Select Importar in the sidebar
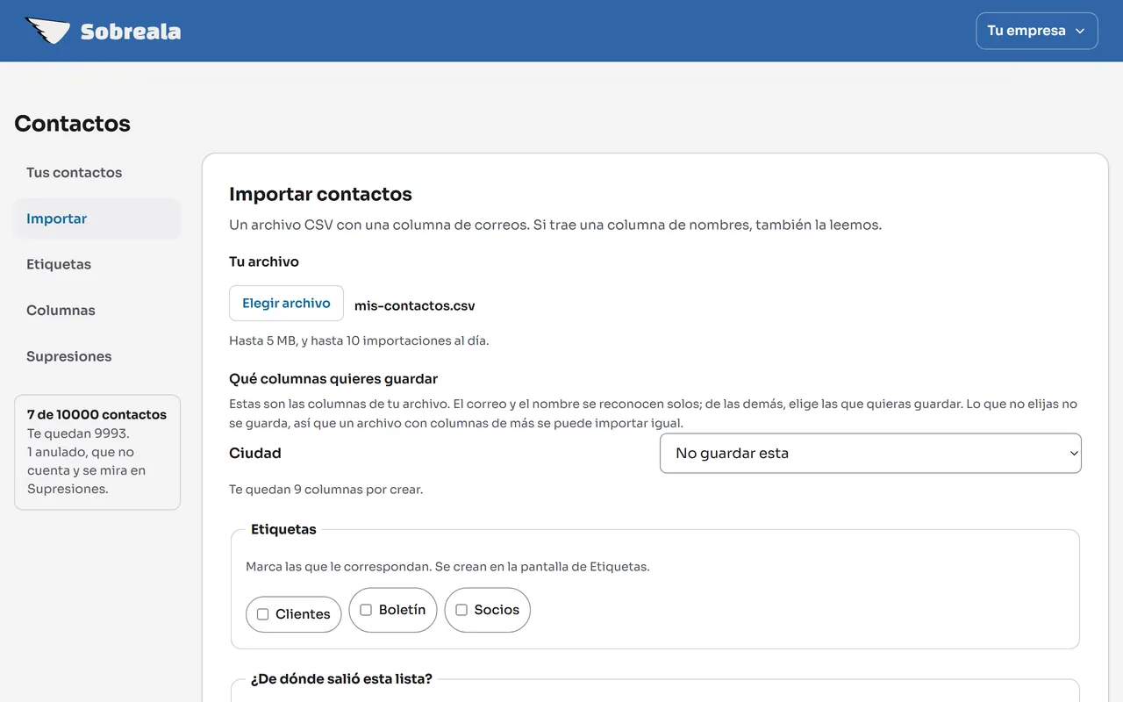This screenshot has width=1123, height=702. [x=97, y=218]
